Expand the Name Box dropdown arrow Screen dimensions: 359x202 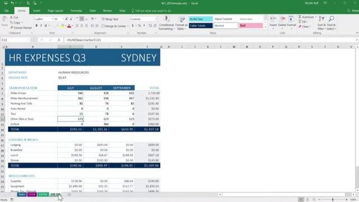click(x=29, y=40)
